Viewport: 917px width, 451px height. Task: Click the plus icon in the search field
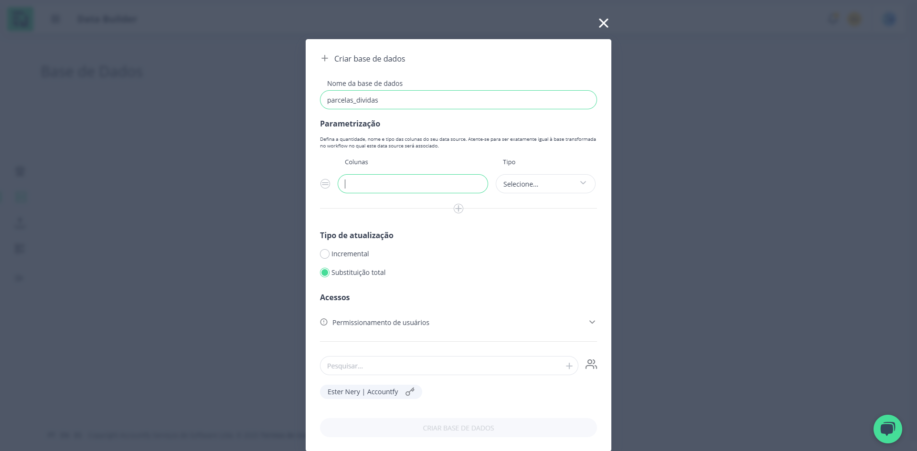[569, 366]
